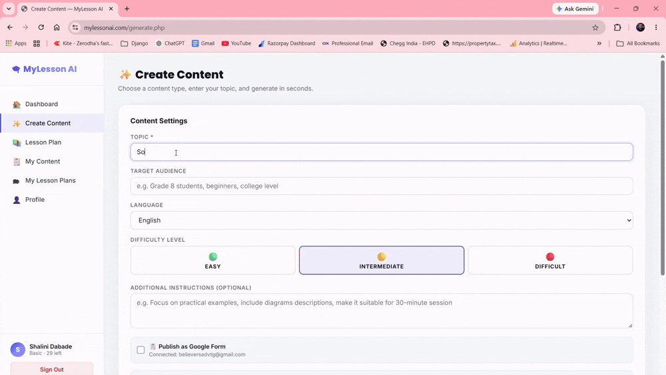Click the Lesson Plan books icon

pos(17,143)
